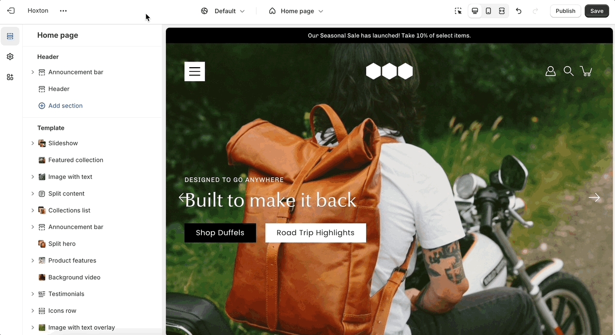The width and height of the screenshot is (615, 335).
Task: Open the hamburger menu in the preview
Action: (194, 71)
